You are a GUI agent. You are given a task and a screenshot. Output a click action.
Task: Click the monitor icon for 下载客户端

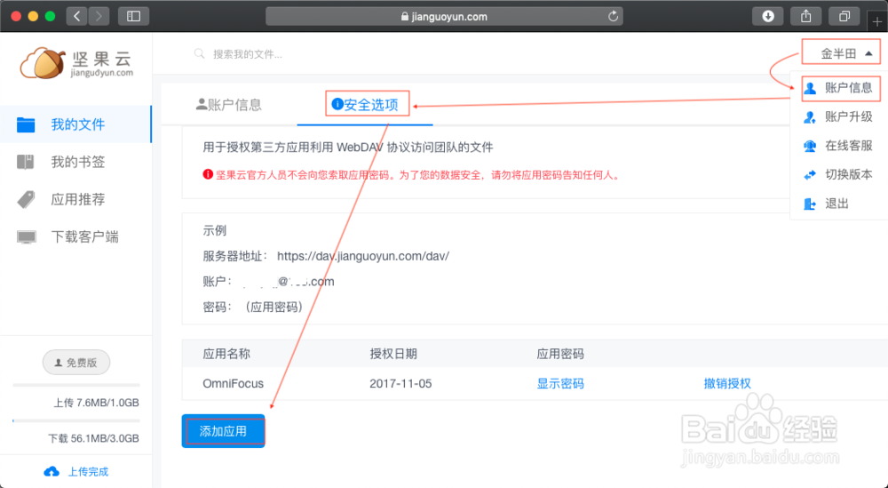(26, 237)
